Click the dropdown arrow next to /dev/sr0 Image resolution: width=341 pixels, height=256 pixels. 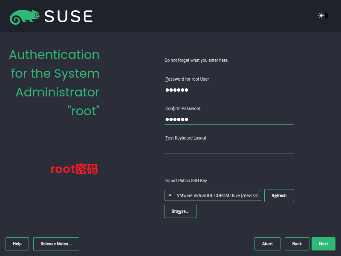(x=169, y=195)
